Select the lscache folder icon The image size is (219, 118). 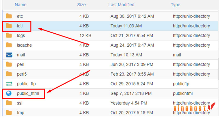(9, 45)
